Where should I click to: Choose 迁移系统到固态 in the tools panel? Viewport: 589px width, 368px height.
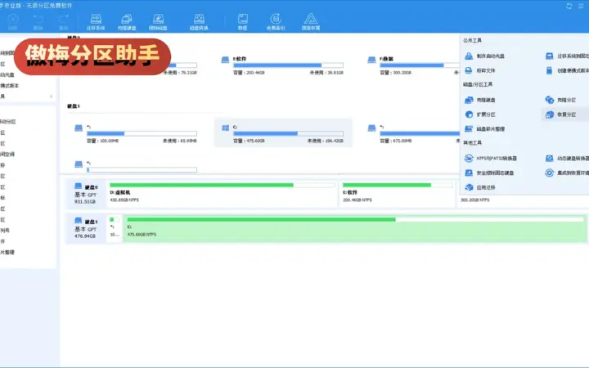click(567, 56)
